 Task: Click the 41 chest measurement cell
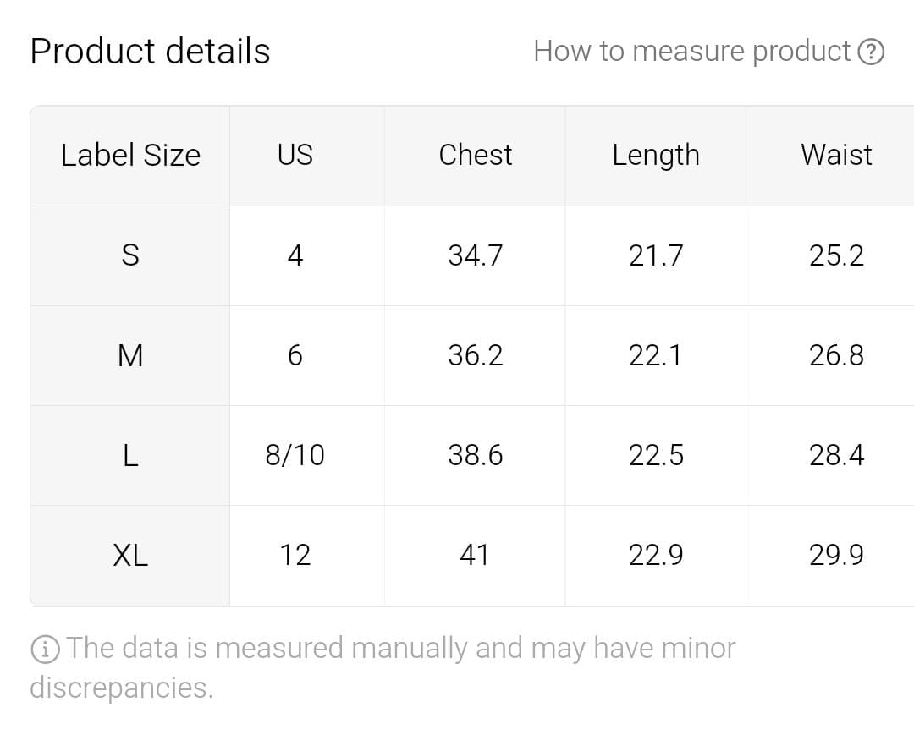(475, 555)
